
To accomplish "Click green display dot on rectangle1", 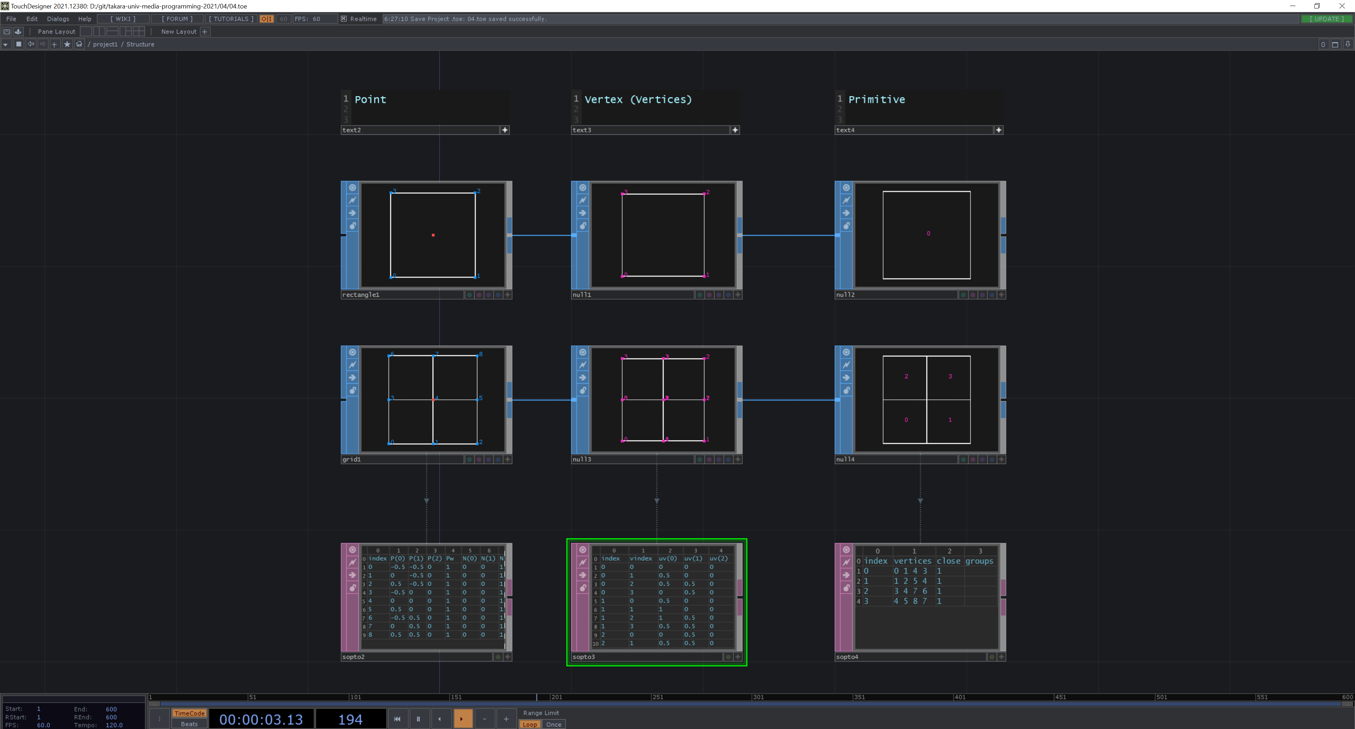I will pyautogui.click(x=469, y=295).
